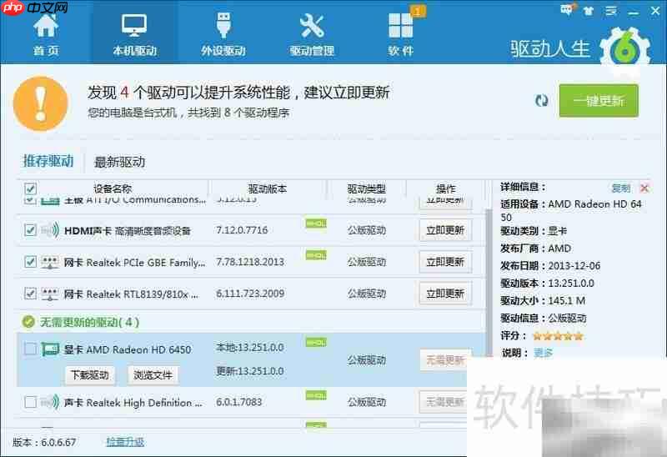Open the skin shirt icon in title bar
The height and width of the screenshot is (457, 667).
(589, 11)
